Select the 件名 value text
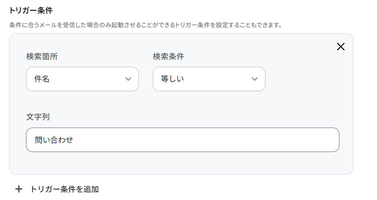This screenshot has height=200, width=377. point(42,79)
